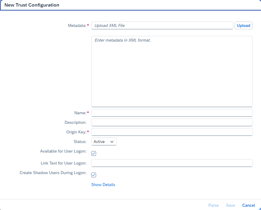The width and height of the screenshot is (261, 210).
Task: Click the Upload XML File field
Action: (x=162, y=25)
